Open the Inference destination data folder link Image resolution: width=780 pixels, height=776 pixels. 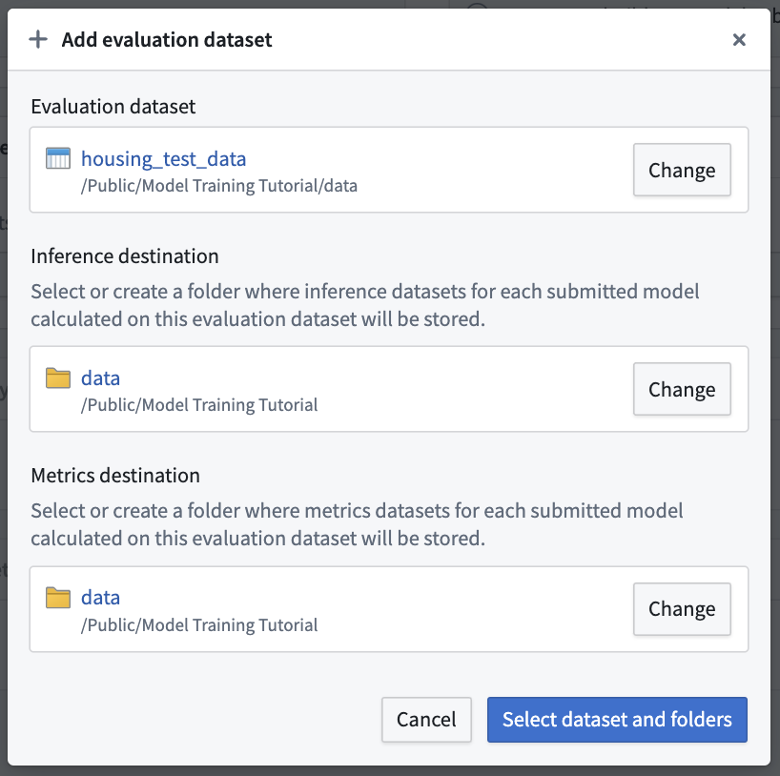100,378
